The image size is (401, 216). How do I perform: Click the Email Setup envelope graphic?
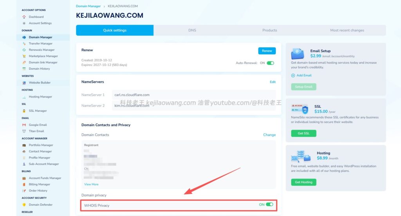pos(298,54)
